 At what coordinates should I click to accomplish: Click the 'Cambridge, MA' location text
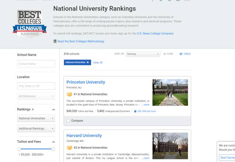75,141
